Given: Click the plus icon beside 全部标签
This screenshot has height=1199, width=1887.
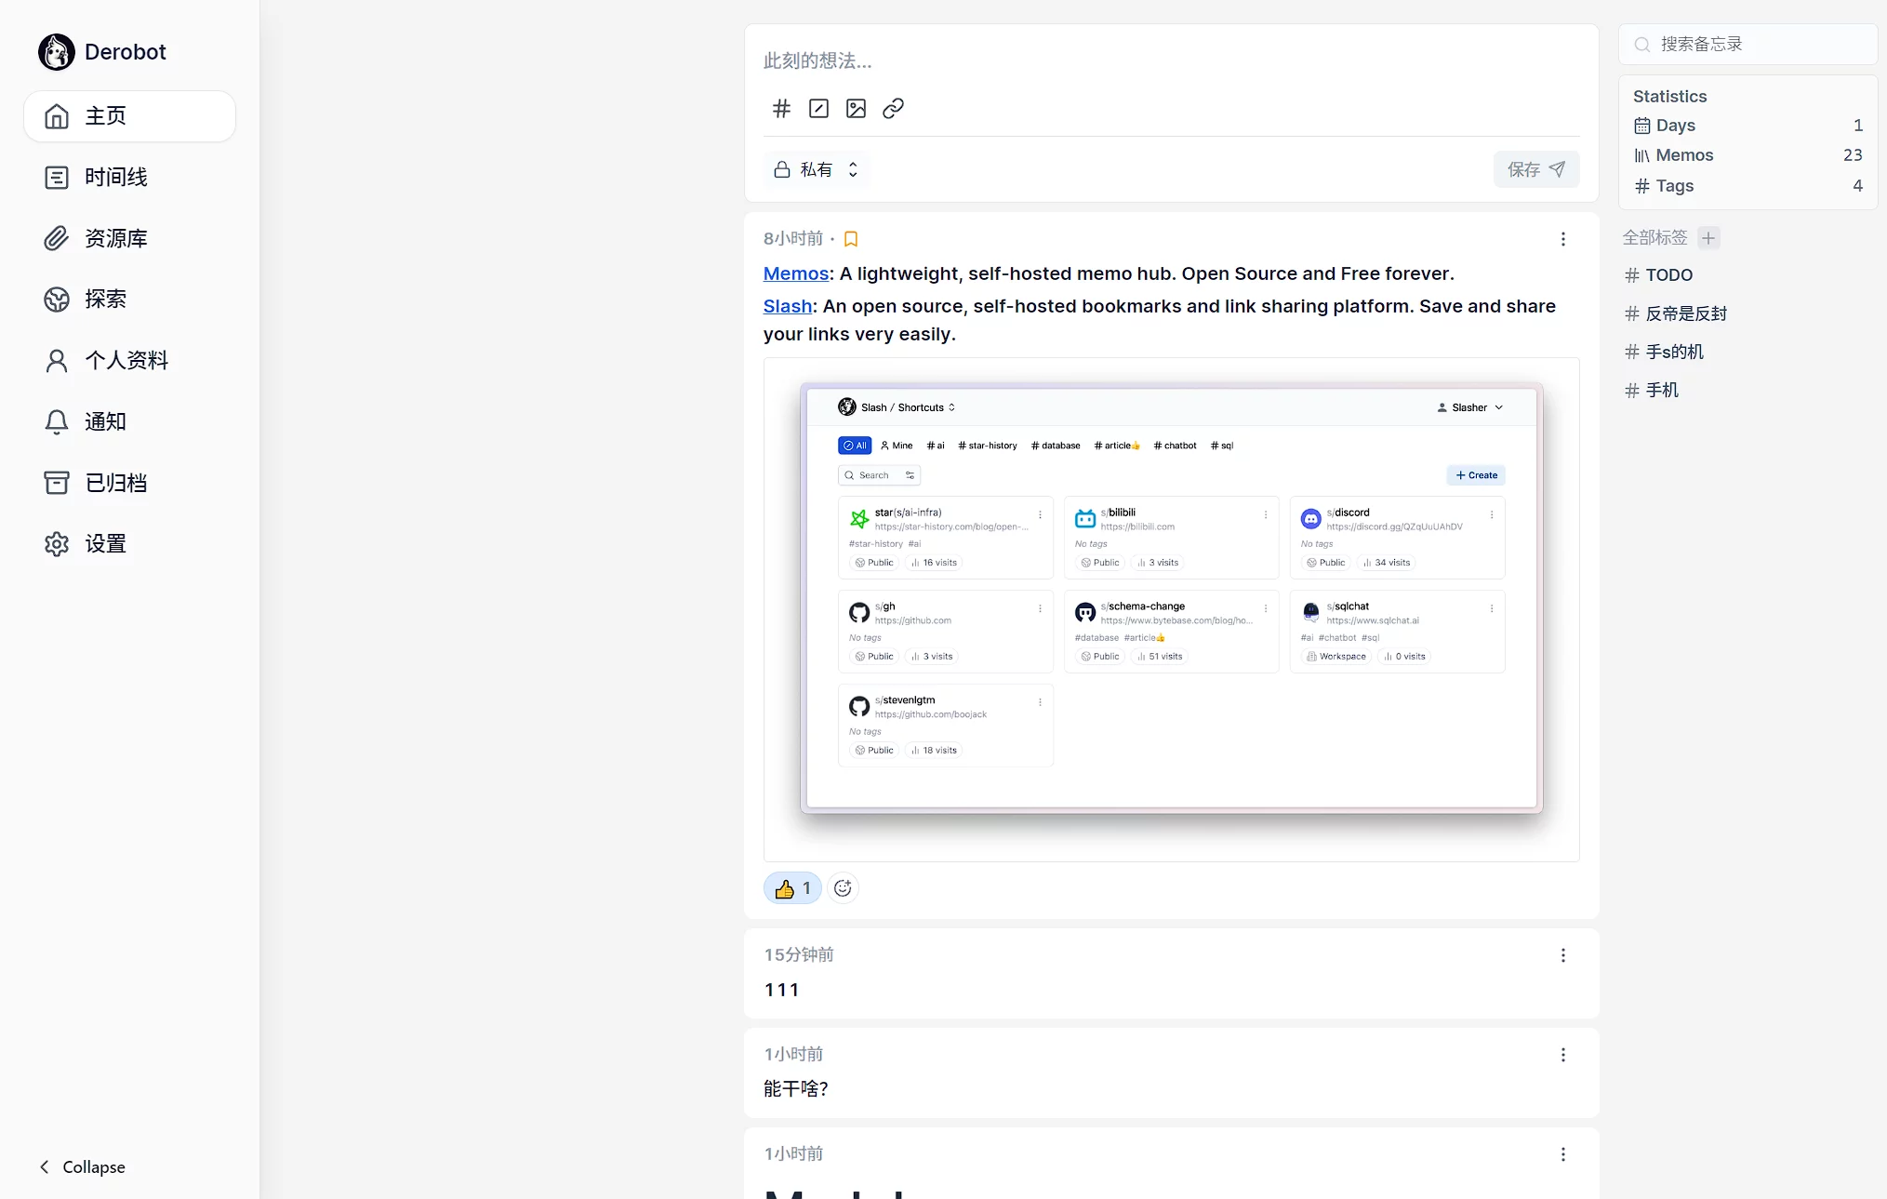Looking at the screenshot, I should coord(1708,238).
